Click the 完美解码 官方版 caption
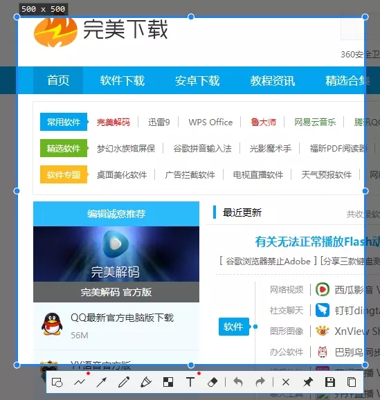This screenshot has width=380, height=400. (116, 292)
